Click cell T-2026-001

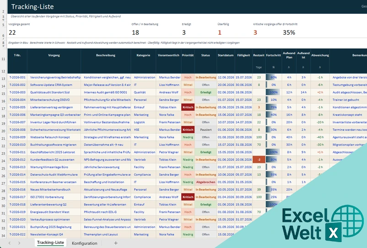pyautogui.click(x=17, y=77)
